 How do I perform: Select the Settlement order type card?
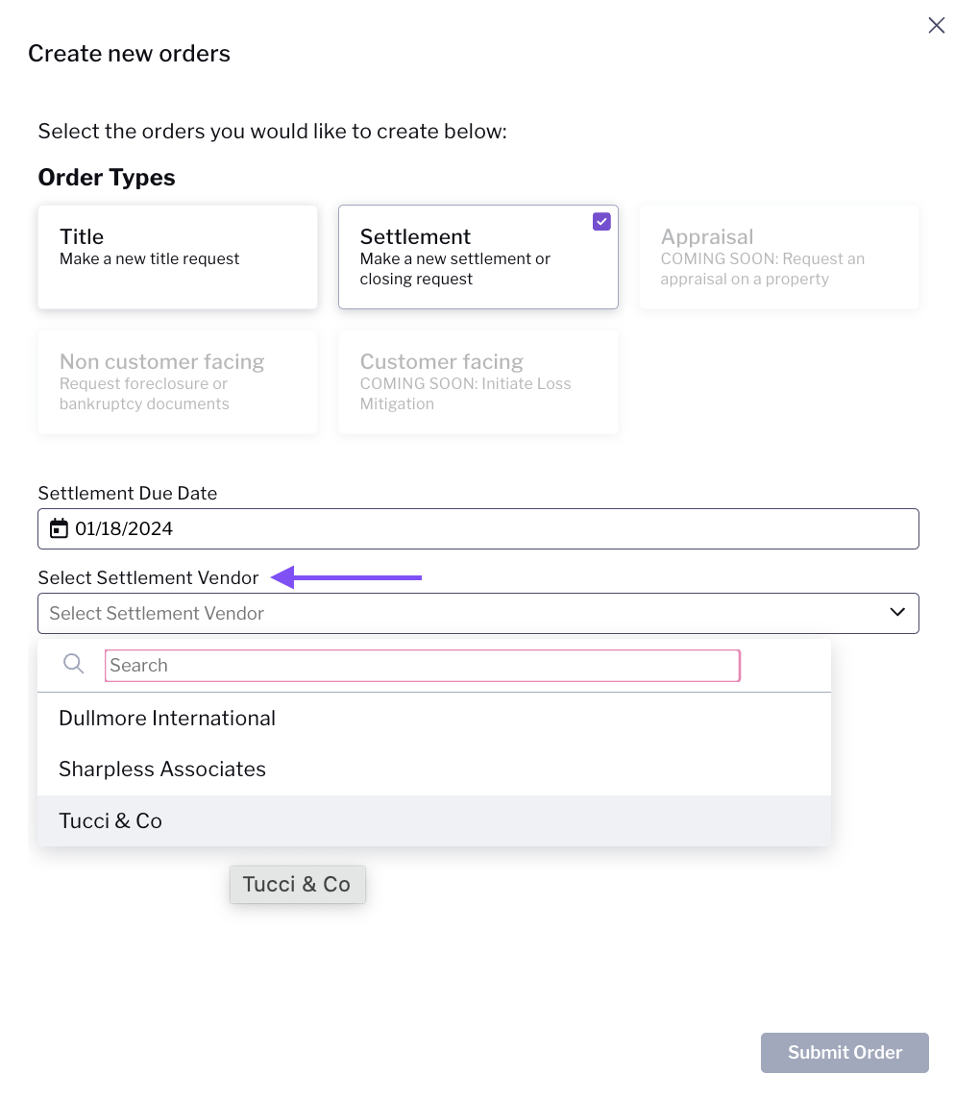click(478, 257)
